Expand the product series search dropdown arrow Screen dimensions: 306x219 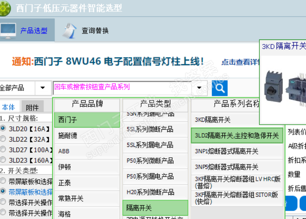coord(199,88)
